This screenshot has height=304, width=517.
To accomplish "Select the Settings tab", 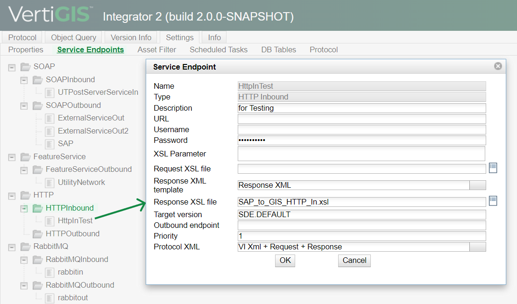I will click(x=180, y=37).
